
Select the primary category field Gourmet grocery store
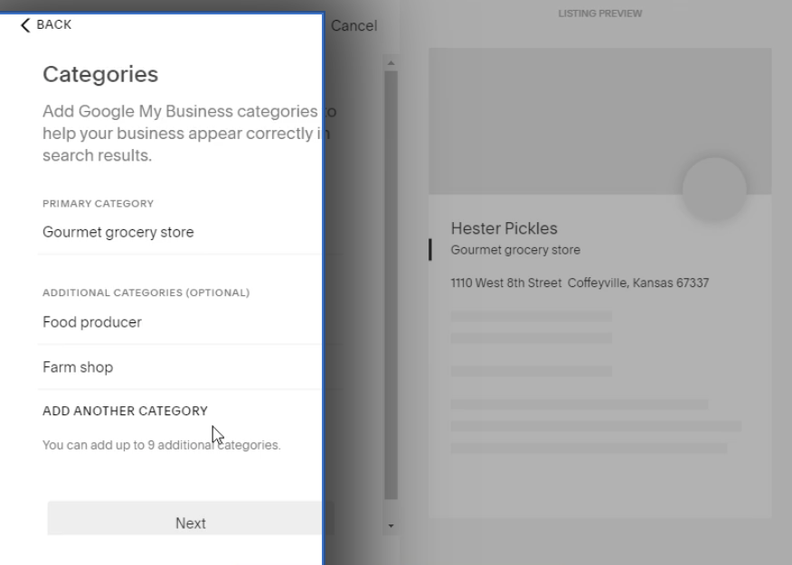(x=118, y=232)
